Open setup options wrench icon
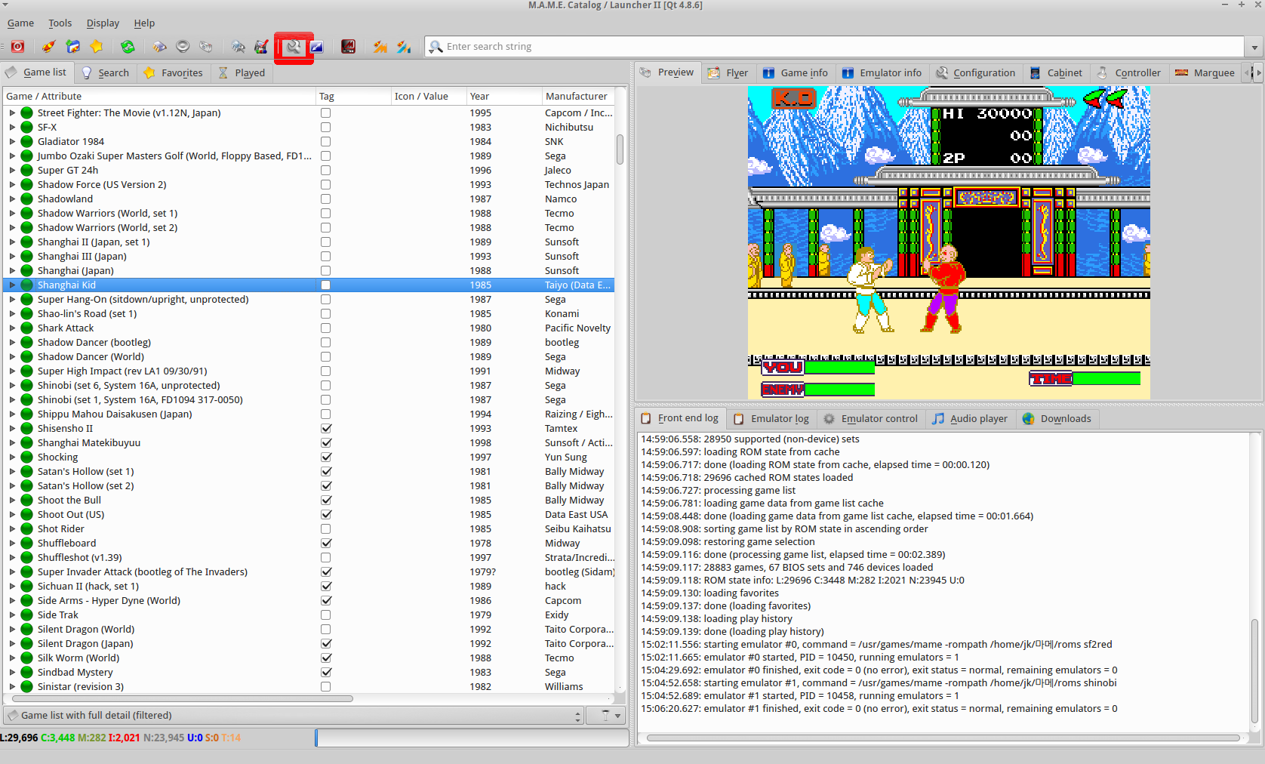The image size is (1265, 764). [x=294, y=47]
